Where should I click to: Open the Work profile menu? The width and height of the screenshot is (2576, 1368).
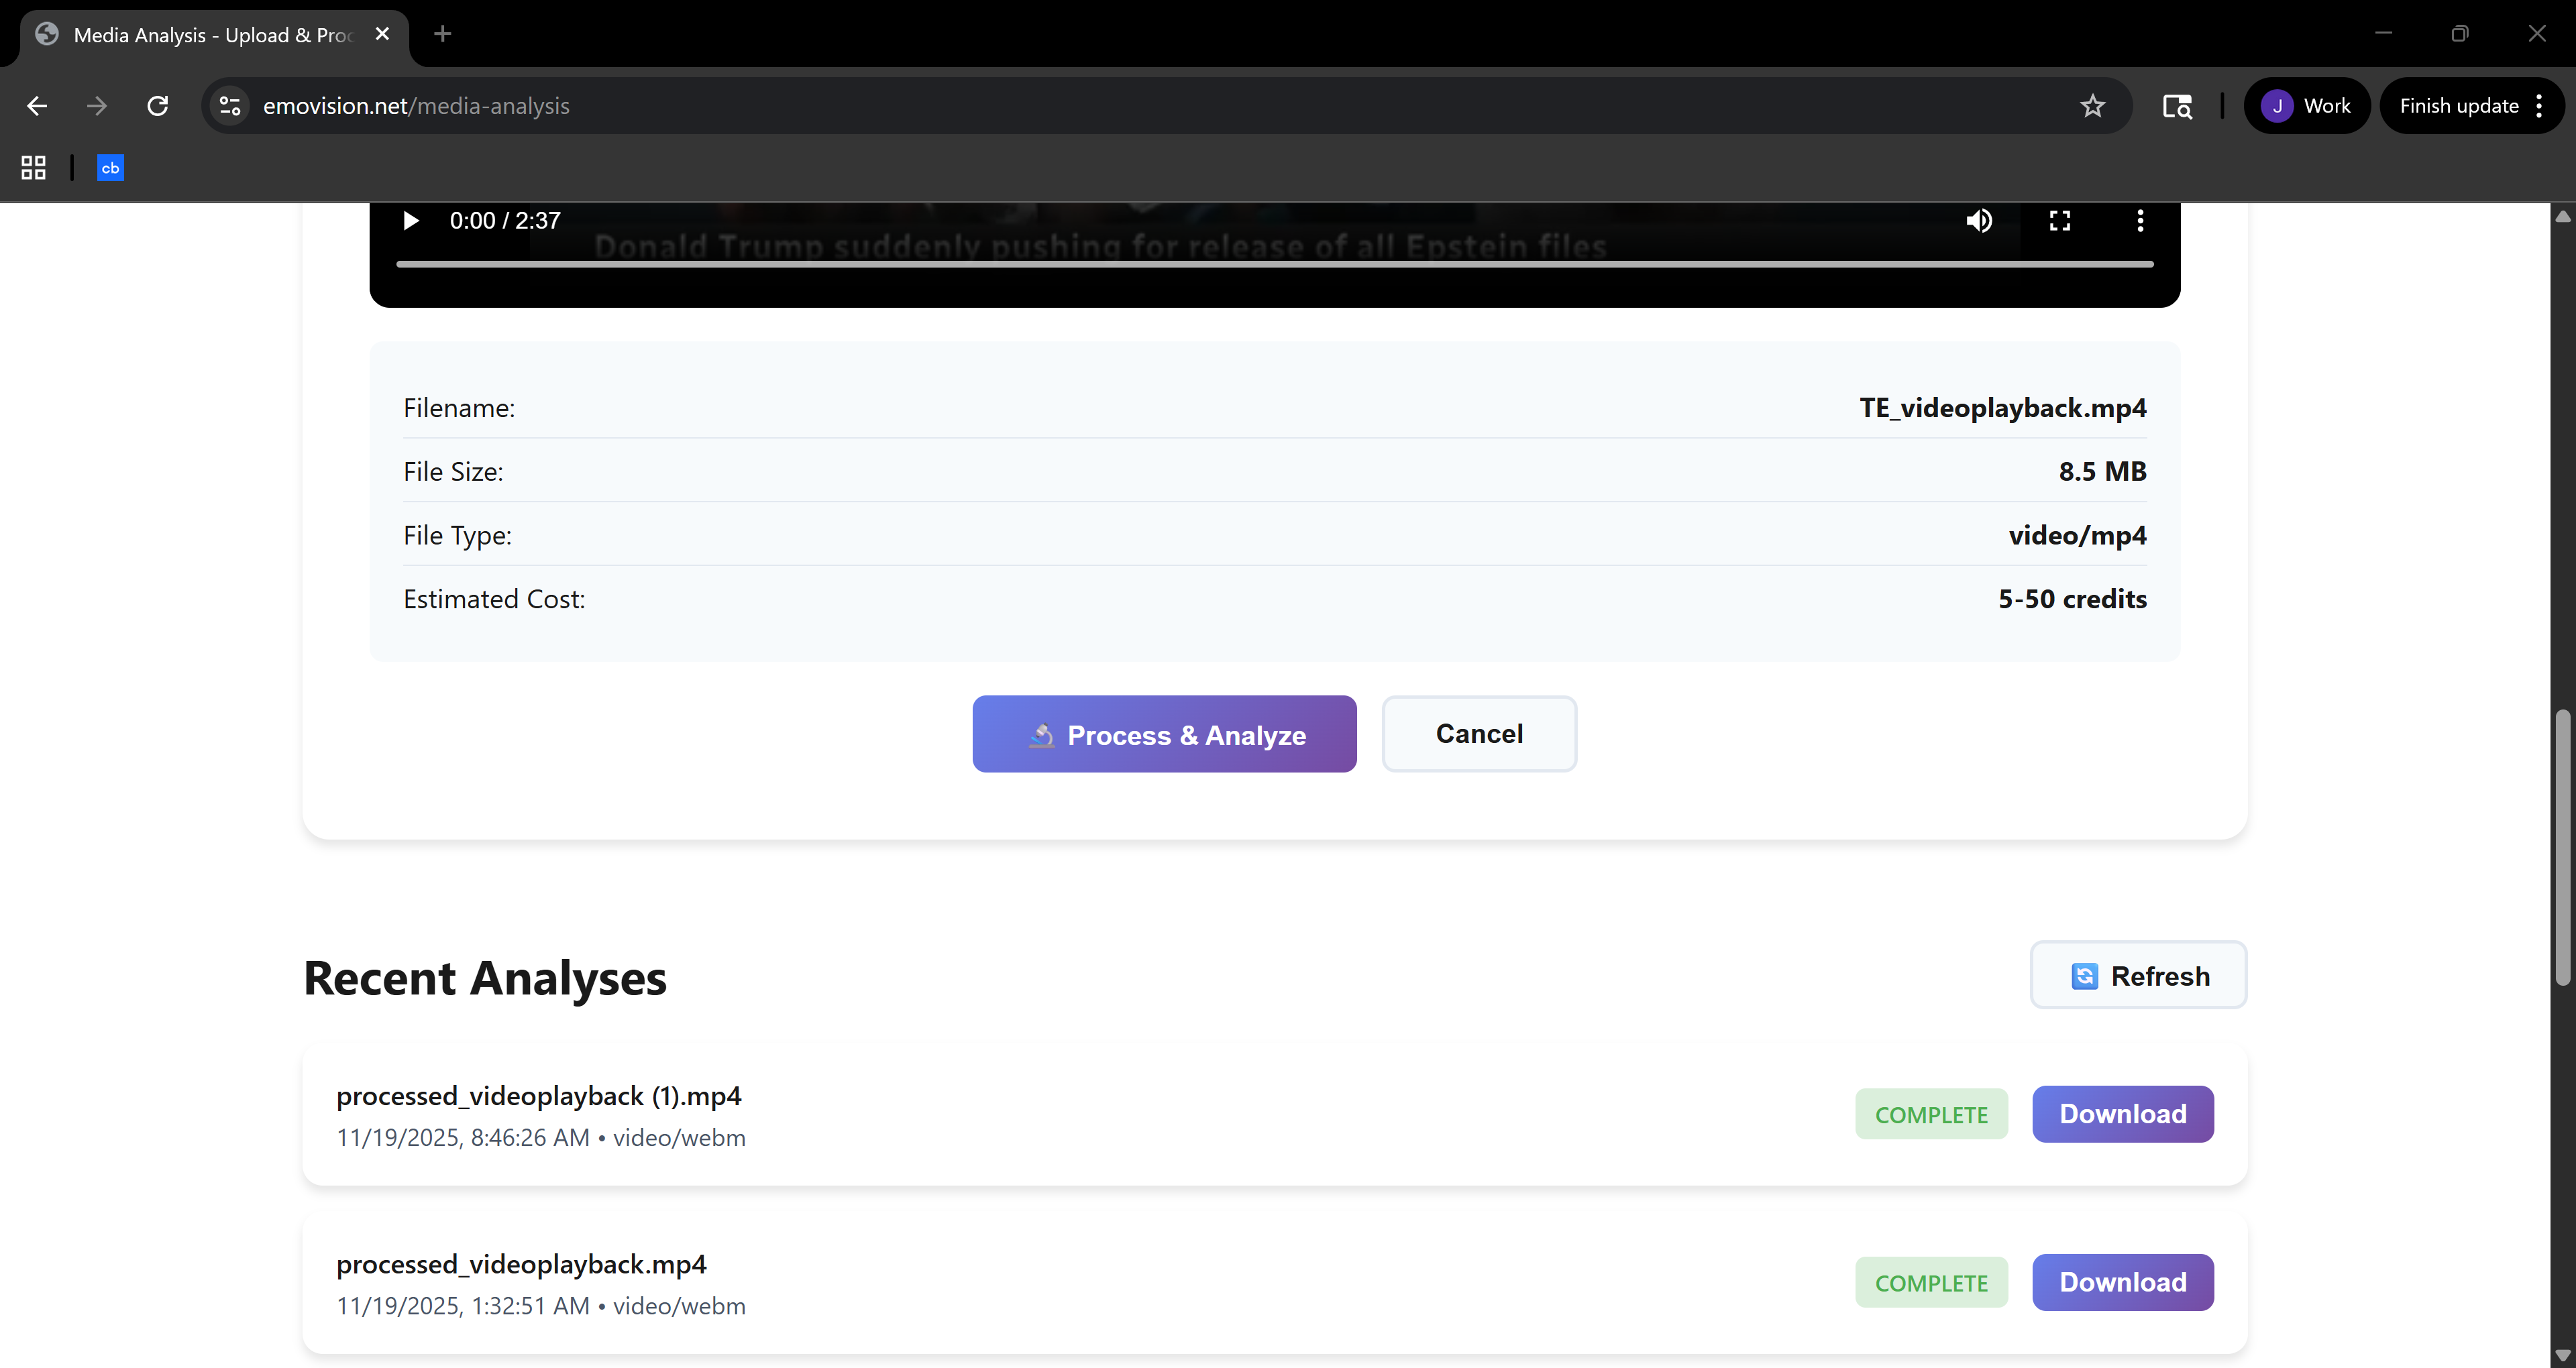click(x=2306, y=105)
